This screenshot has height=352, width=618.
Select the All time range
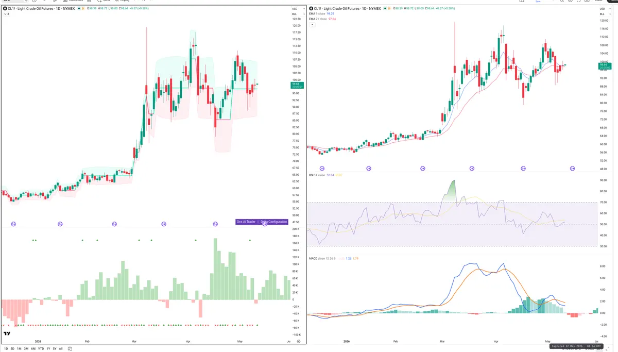[x=61, y=349]
